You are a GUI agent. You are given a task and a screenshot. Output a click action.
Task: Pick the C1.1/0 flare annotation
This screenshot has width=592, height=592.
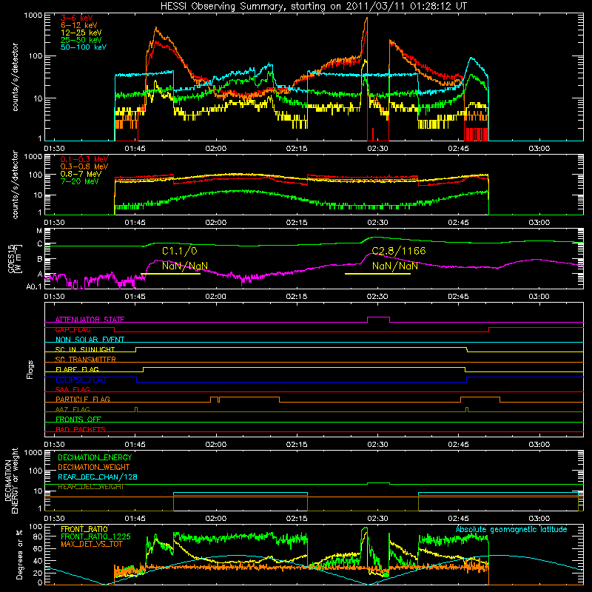point(180,251)
